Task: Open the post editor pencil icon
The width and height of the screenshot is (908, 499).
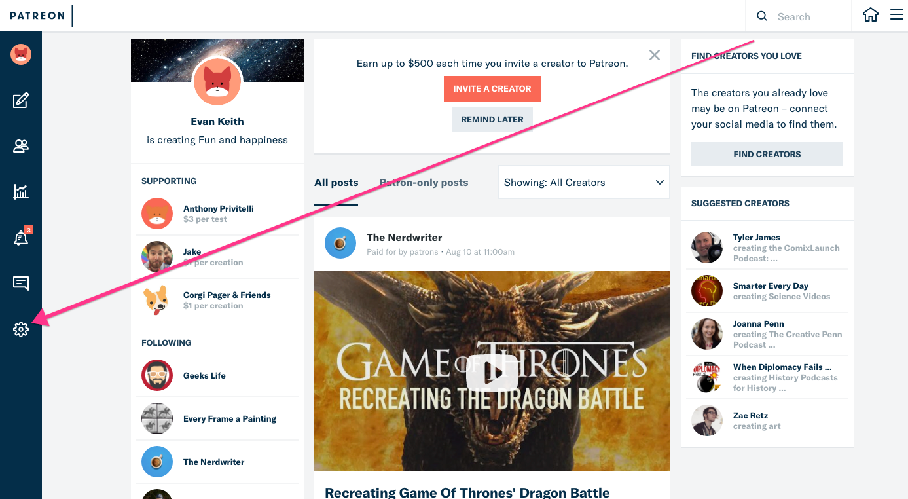Action: [x=21, y=100]
